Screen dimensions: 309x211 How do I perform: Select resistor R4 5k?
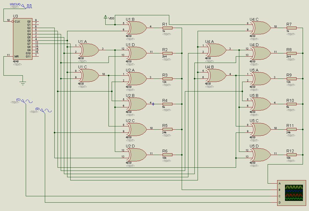click(x=167, y=104)
